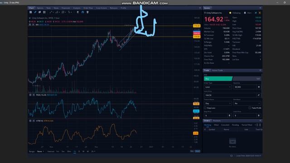
Task: Select the 1h interval
Action: click(x=75, y=151)
